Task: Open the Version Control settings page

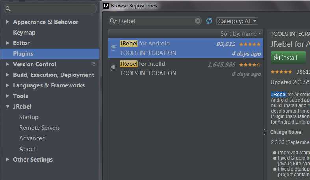Action: click(x=34, y=64)
